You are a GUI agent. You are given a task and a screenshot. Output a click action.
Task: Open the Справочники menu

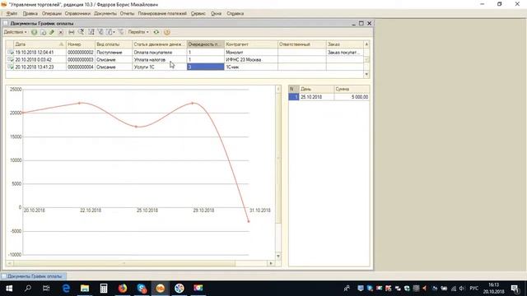[x=77, y=13]
